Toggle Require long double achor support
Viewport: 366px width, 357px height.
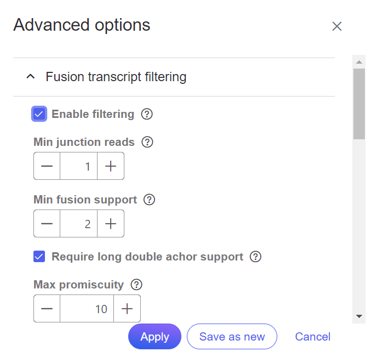coord(39,257)
